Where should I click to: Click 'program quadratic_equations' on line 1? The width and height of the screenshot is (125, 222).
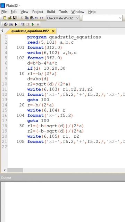[64, 37]
